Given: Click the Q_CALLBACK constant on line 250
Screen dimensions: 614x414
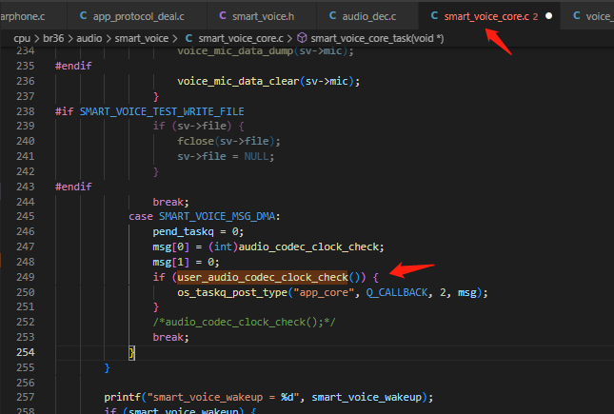Looking at the screenshot, I should coord(396,292).
